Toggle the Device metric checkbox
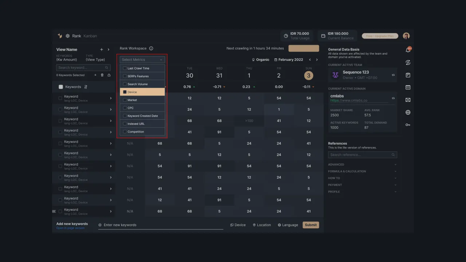 click(x=125, y=92)
